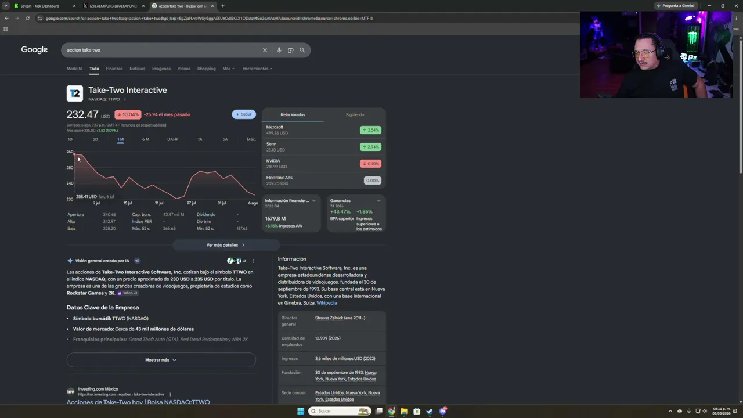Close the ALK4PON3 X tab
Image resolution: width=743 pixels, height=418 pixels.
coord(143,6)
